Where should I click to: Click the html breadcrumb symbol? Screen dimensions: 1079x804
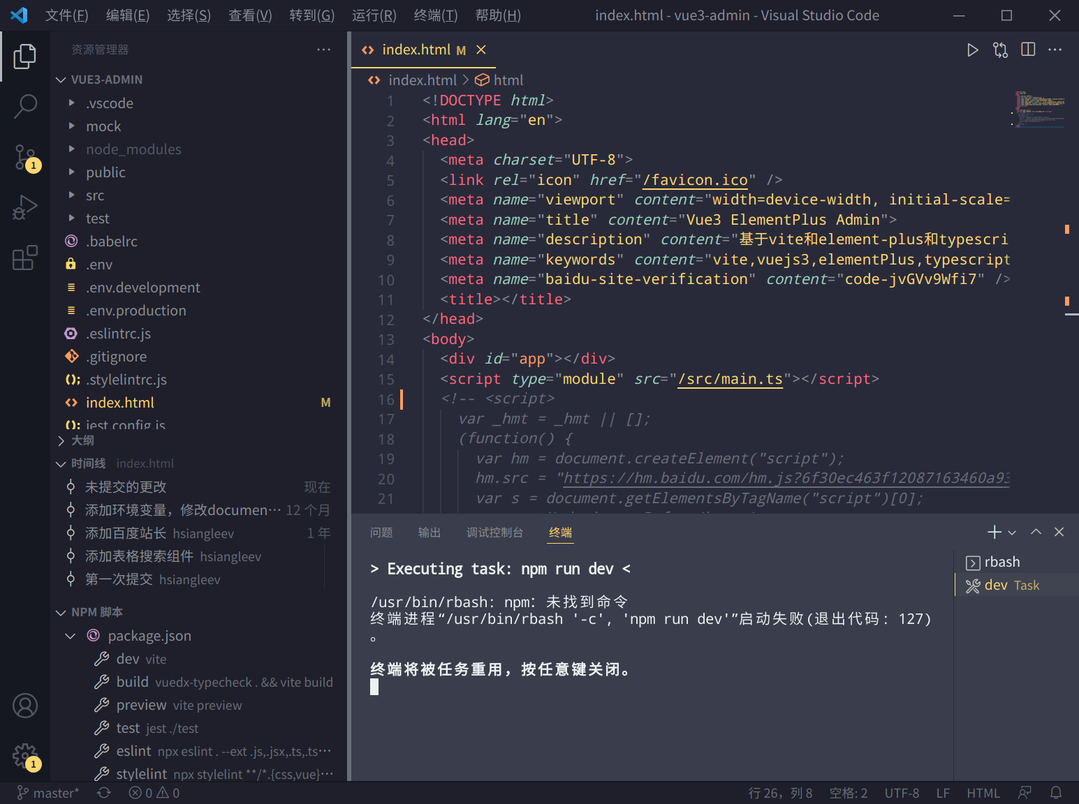(499, 80)
